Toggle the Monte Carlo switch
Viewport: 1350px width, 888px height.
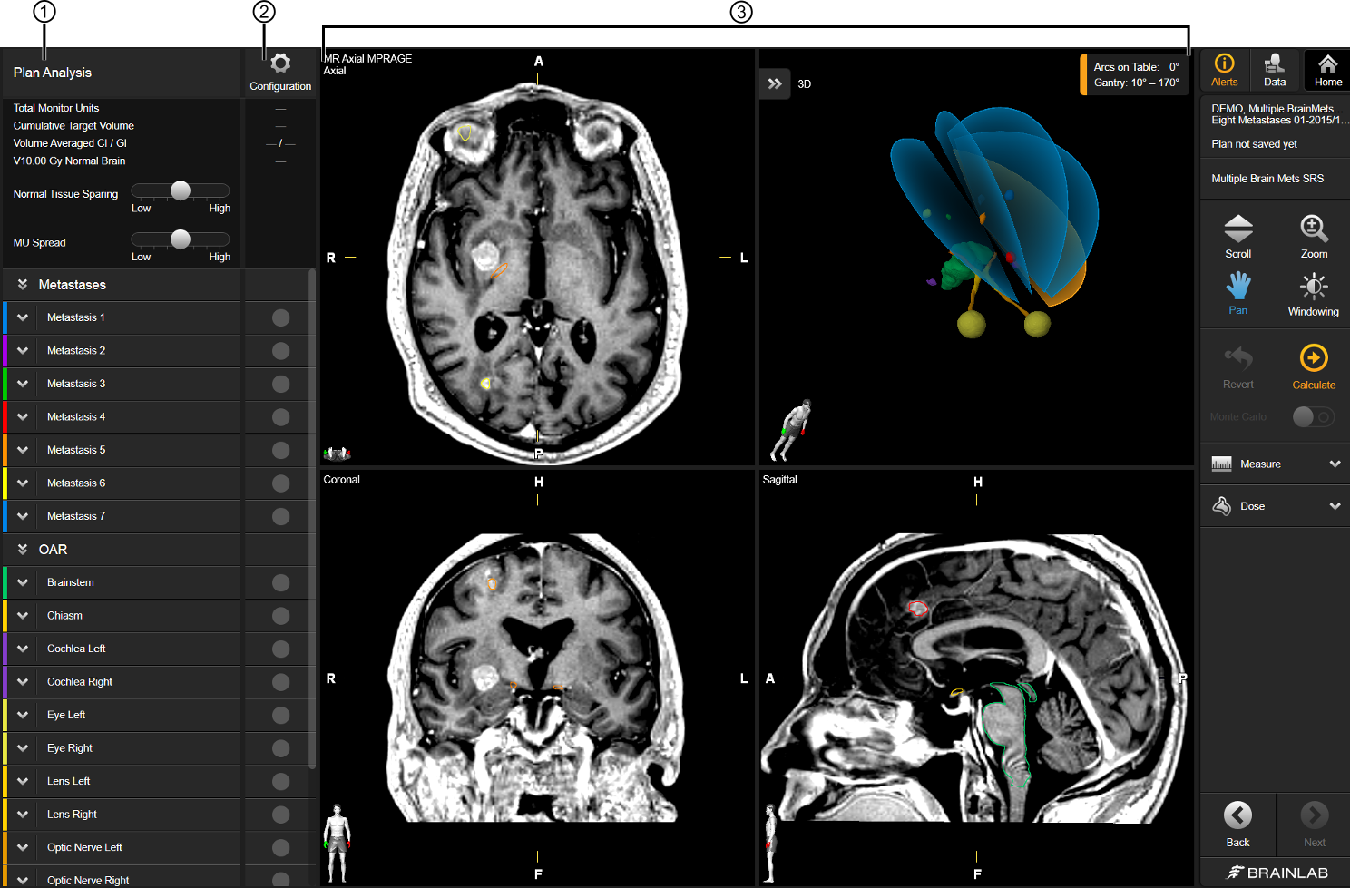(x=1313, y=416)
